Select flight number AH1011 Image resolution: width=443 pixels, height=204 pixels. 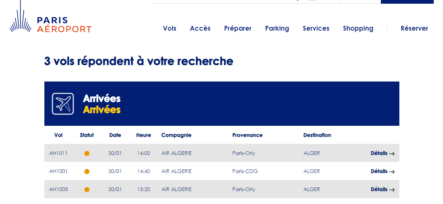[58, 153]
